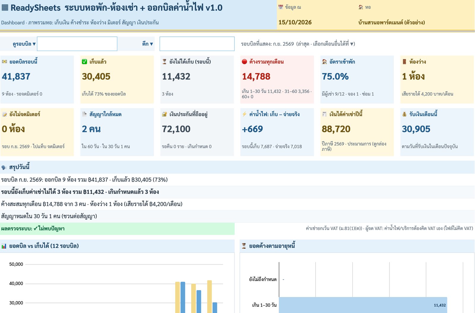Image resolution: width=475 pixels, height=313 pixels.
Task: Click the unread meters value 0 ห้อง
Action: click(13, 129)
